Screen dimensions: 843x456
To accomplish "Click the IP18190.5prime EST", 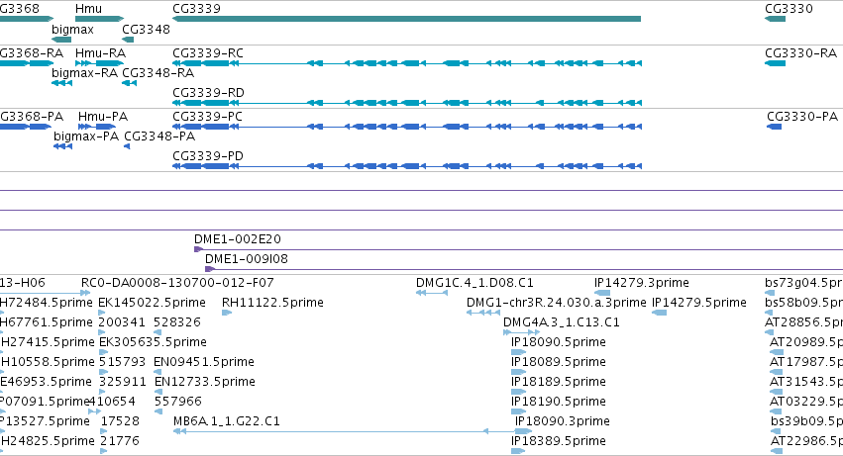I will [518, 411].
